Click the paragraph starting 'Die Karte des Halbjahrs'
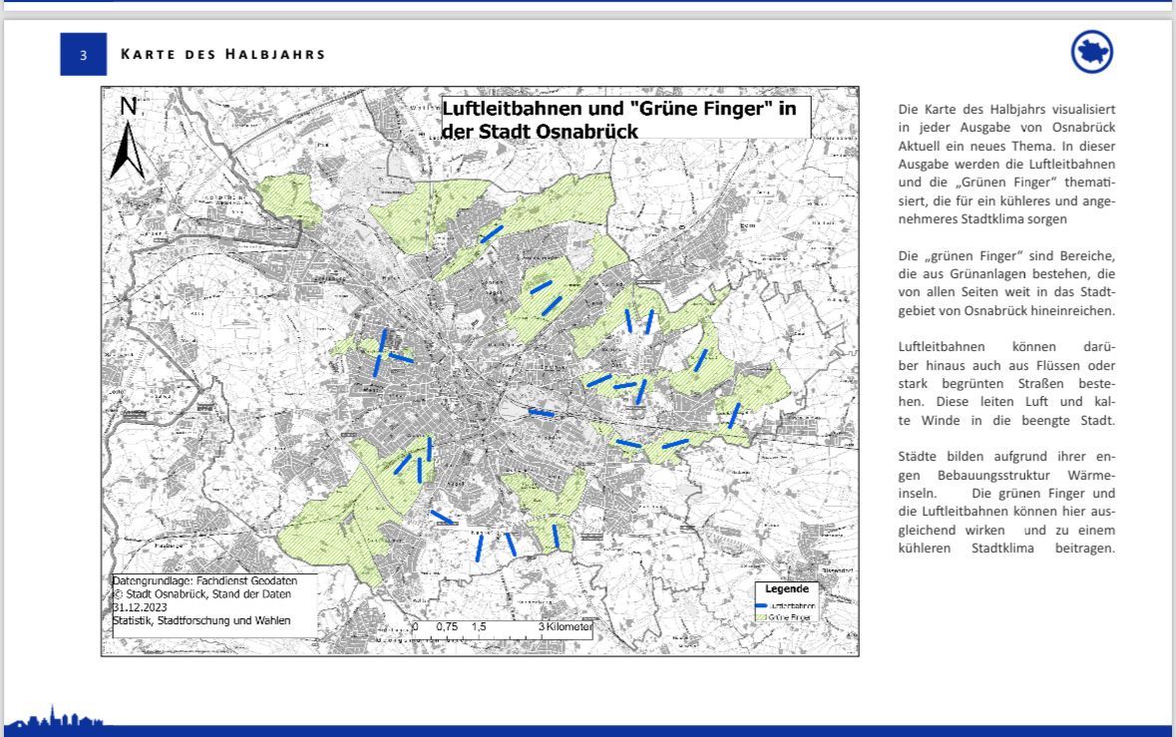The image size is (1176, 737). click(x=1005, y=163)
